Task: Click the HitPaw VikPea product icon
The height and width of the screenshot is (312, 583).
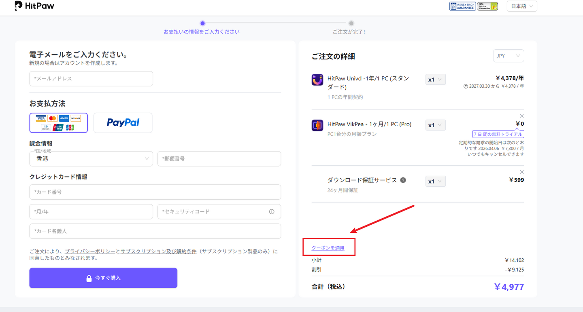Action: (317, 125)
